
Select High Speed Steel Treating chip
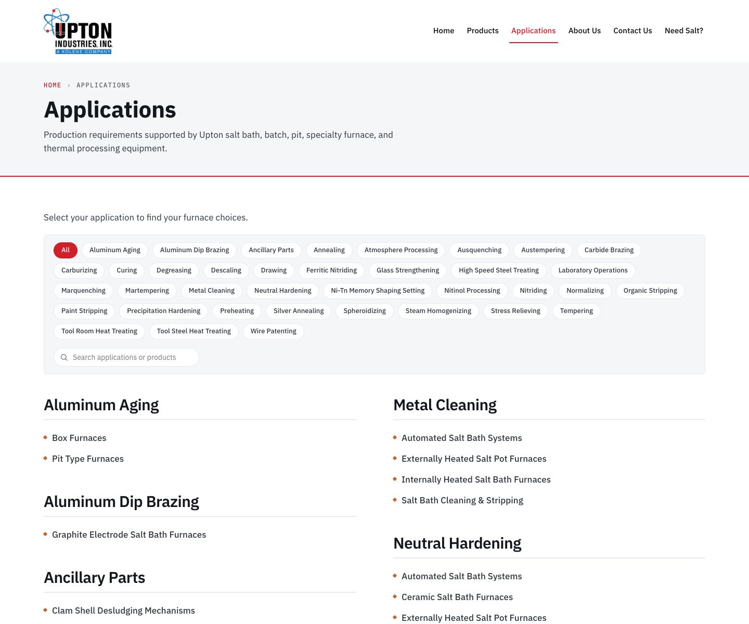click(499, 270)
